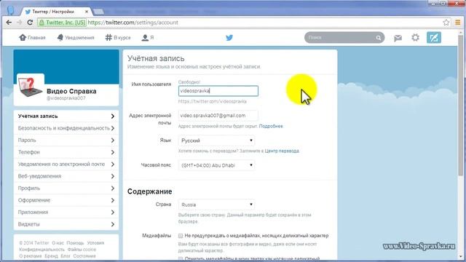This screenshot has height=262, width=466.
Task: Open Веб-уведомления settings section
Action: pos(66,176)
